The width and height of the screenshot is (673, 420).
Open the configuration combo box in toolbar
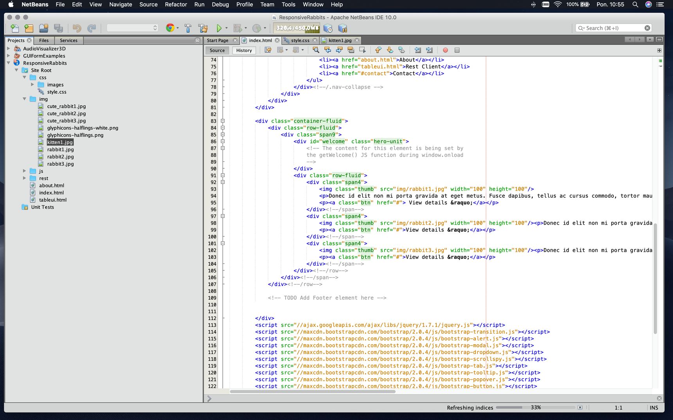point(133,28)
